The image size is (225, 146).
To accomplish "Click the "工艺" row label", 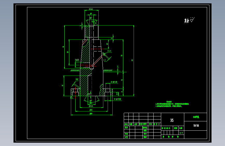I will click(126, 137).
